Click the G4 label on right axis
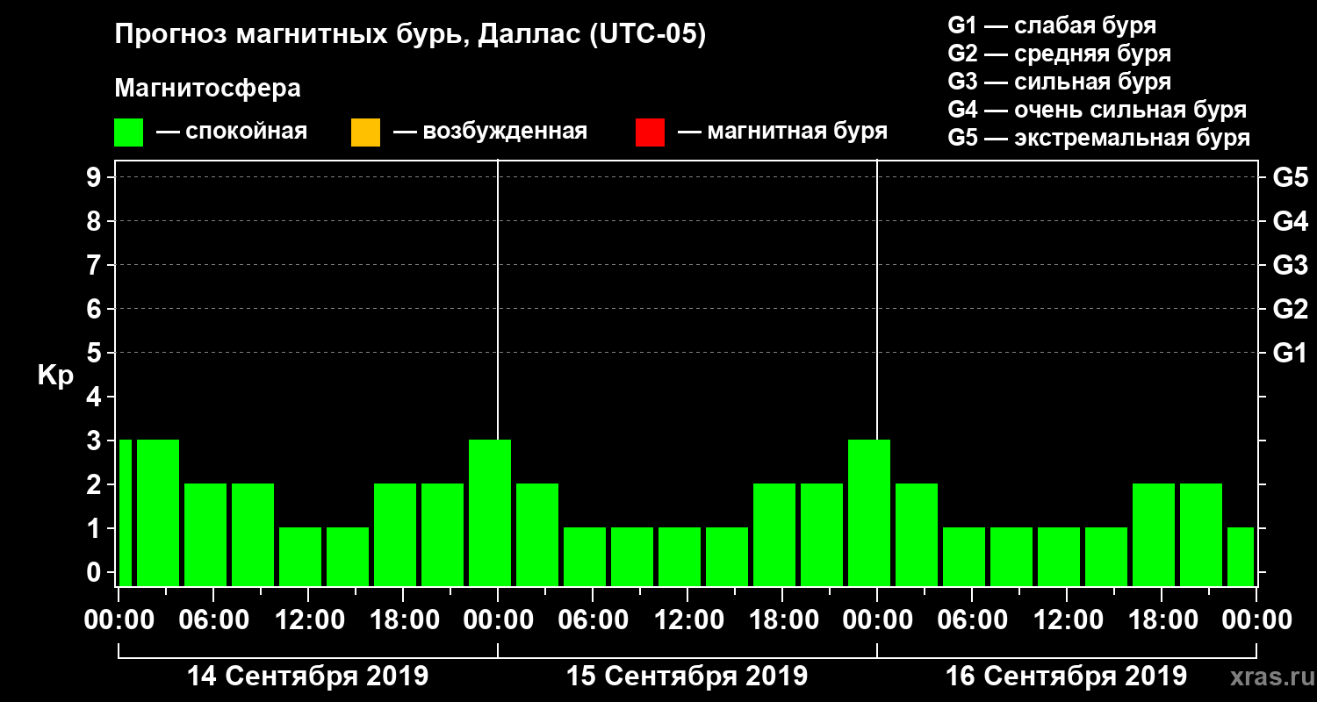This screenshot has height=702, width=1317. pyautogui.click(x=1291, y=221)
